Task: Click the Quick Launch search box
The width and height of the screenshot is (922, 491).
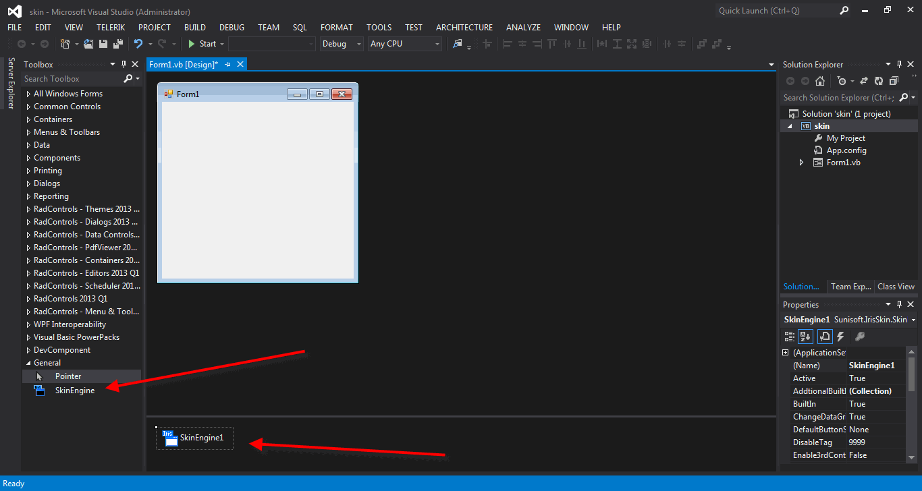Action: click(776, 11)
